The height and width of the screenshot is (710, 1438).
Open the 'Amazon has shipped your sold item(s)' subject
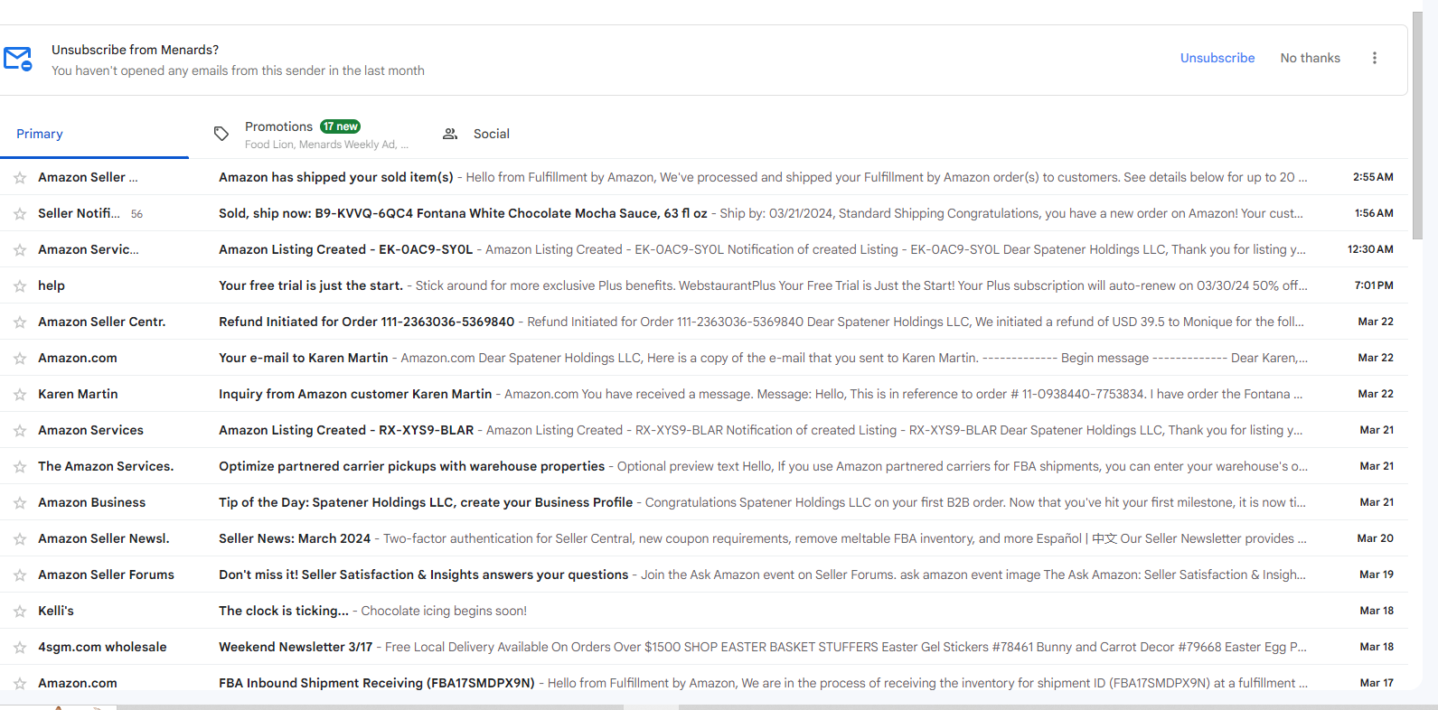(336, 177)
